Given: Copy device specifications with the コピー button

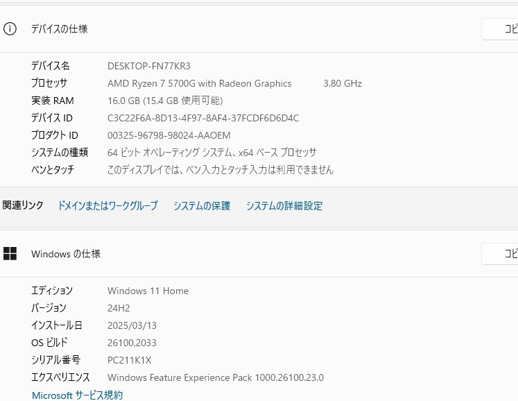Looking at the screenshot, I should pyautogui.click(x=500, y=29).
